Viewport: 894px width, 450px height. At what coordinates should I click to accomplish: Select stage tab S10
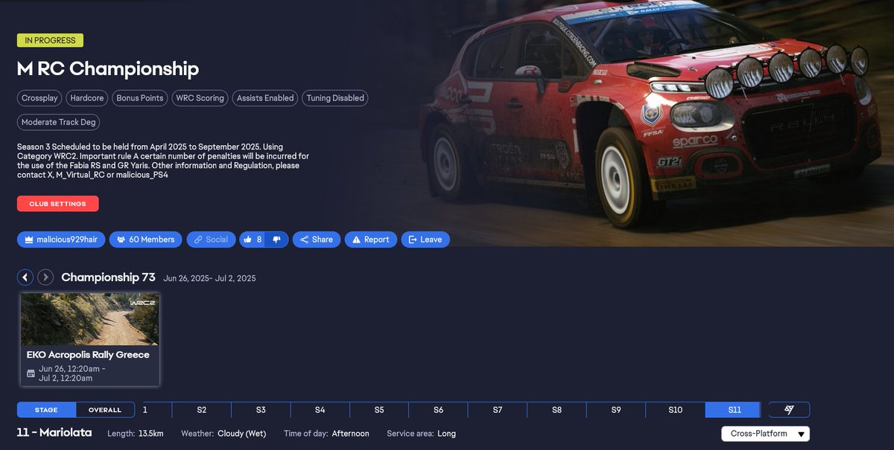click(675, 410)
